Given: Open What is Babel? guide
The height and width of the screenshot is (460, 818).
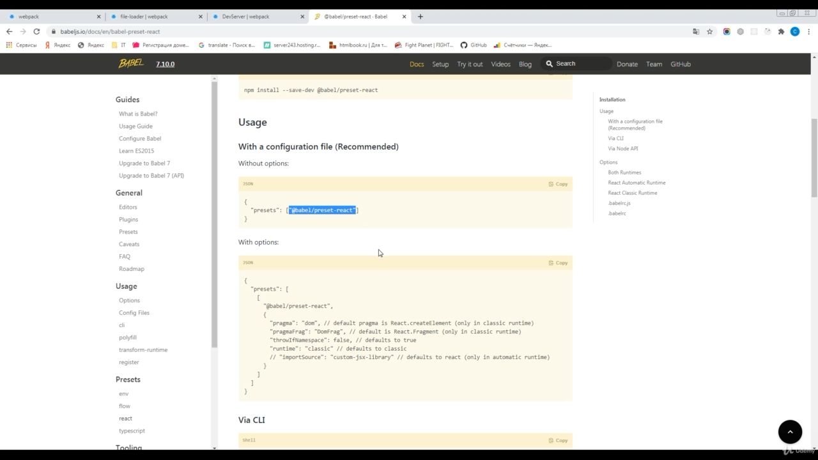Looking at the screenshot, I should point(138,114).
